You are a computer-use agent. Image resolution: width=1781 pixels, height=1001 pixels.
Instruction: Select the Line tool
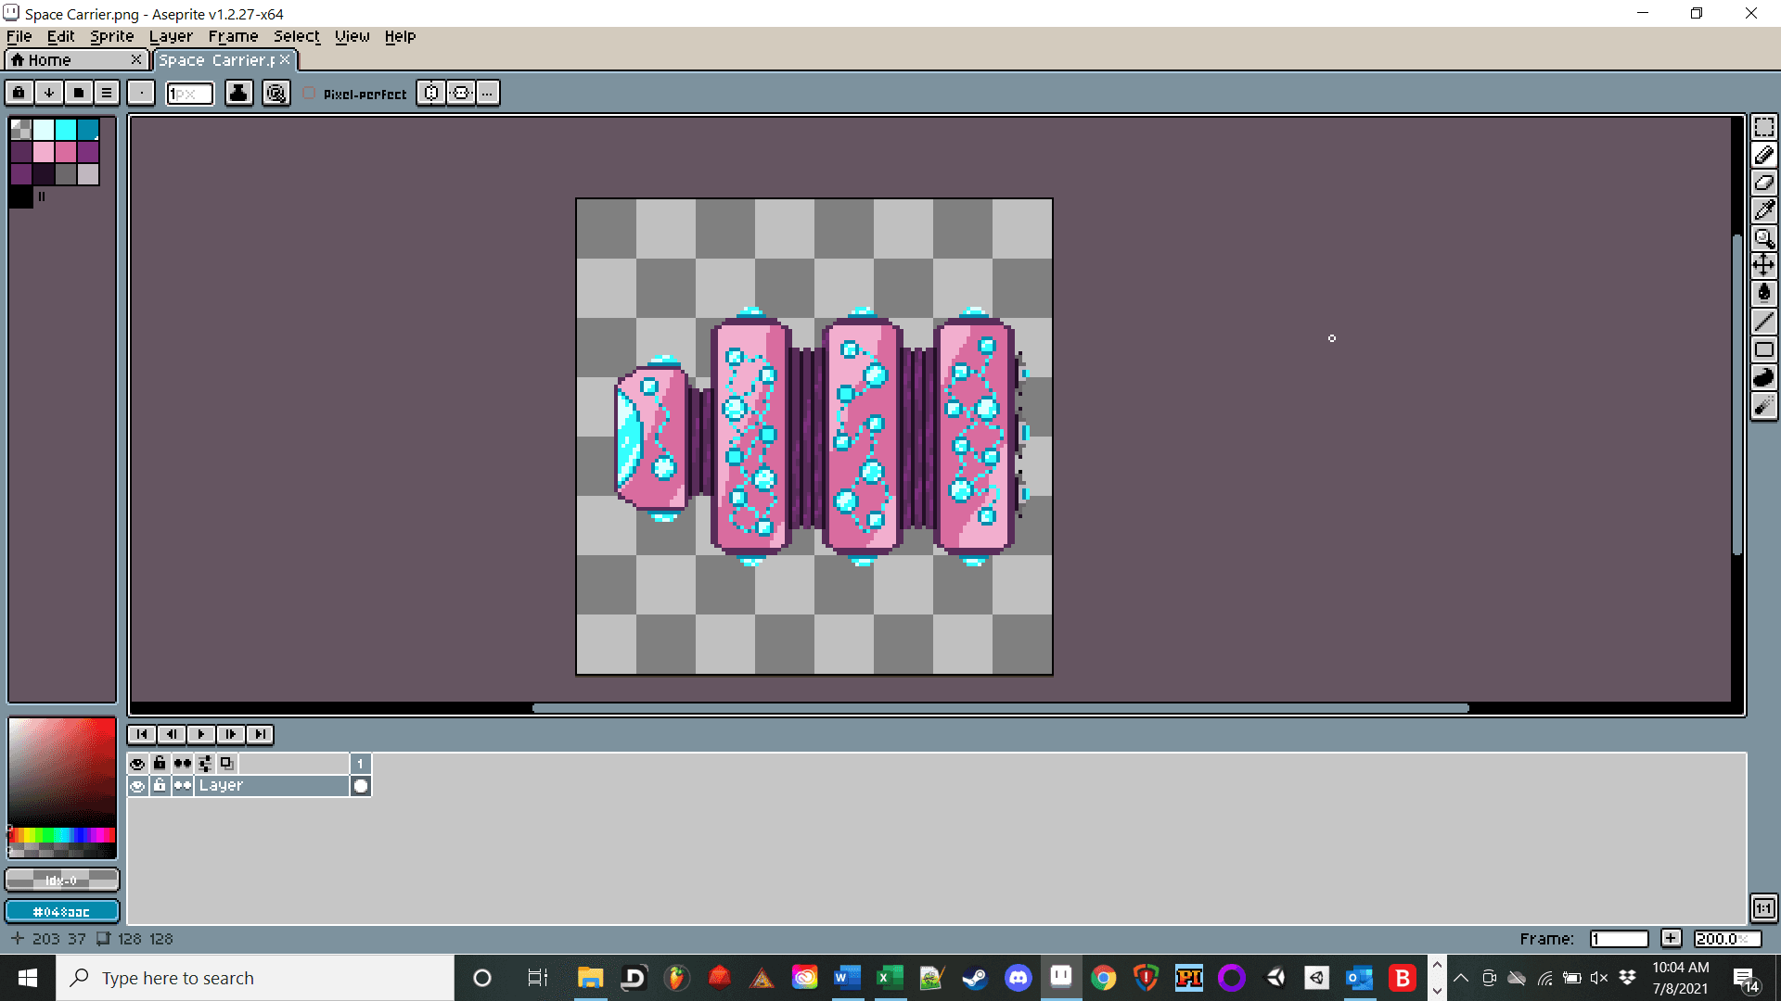[x=1763, y=322]
